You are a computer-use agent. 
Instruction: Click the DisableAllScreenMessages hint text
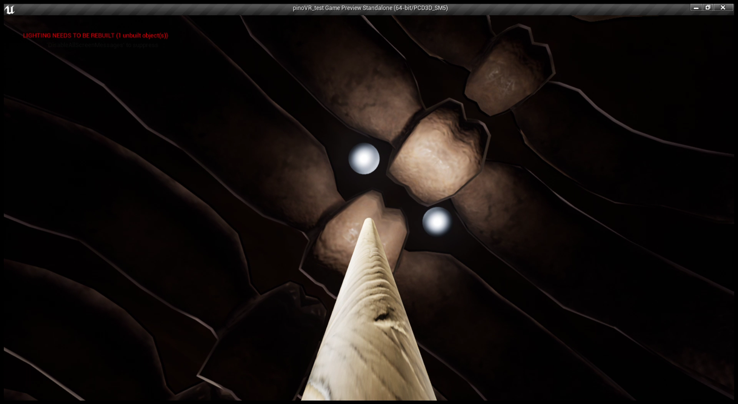(103, 45)
